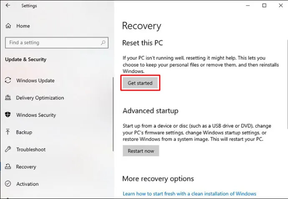The height and width of the screenshot is (199, 288).
Task: Click the Home house icon
Action: pyautogui.click(x=8, y=26)
